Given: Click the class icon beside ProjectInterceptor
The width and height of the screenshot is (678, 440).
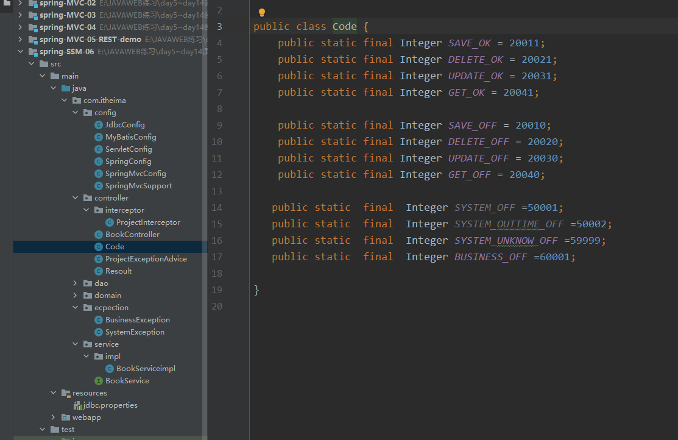Looking at the screenshot, I should [110, 222].
